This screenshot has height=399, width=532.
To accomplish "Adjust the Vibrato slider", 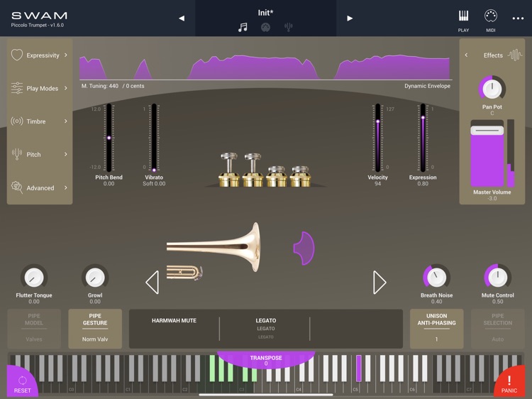I will pos(154,138).
